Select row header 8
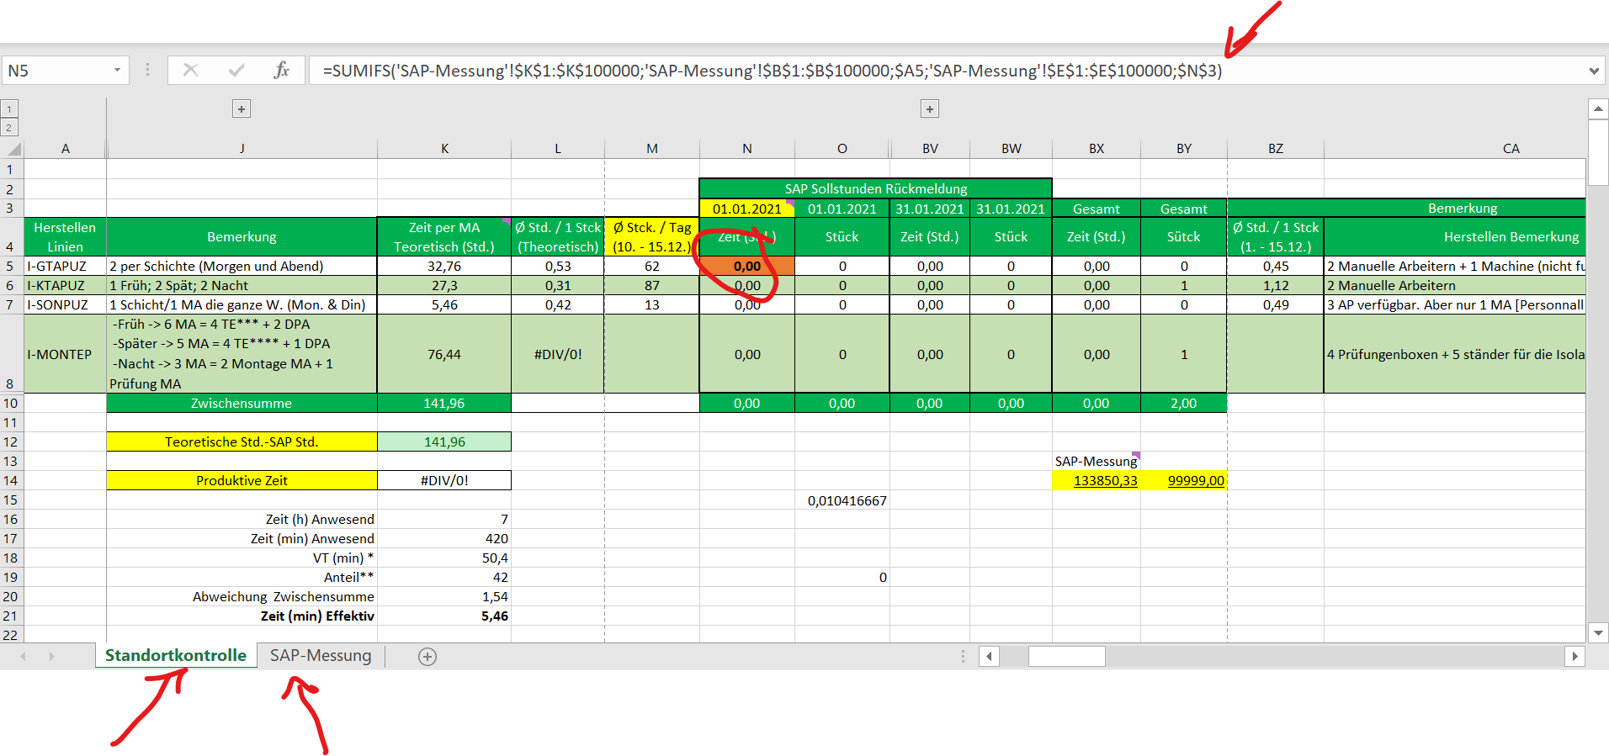This screenshot has height=756, width=1609. (x=10, y=354)
